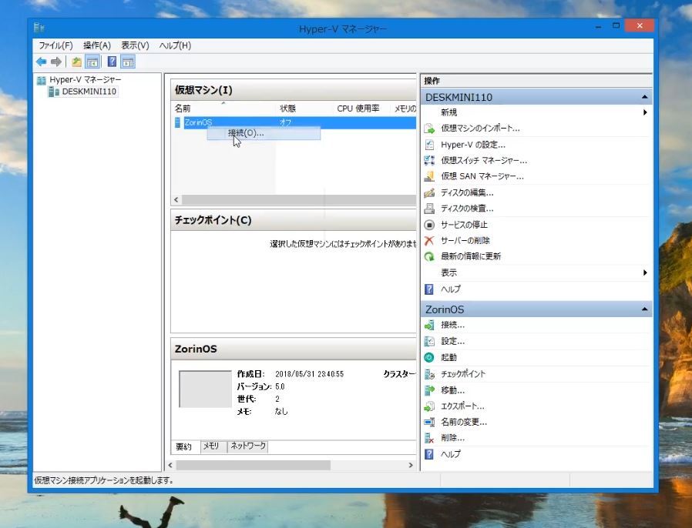The width and height of the screenshot is (692, 528).
Task: Collapse the ZorinOS actions section
Action: tap(644, 309)
